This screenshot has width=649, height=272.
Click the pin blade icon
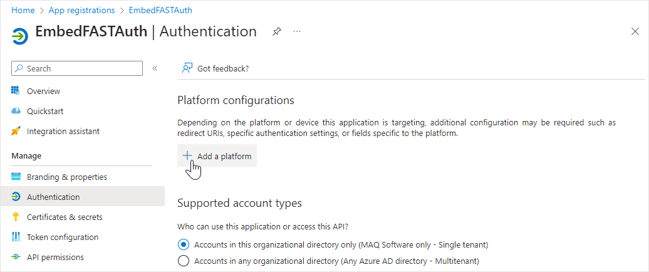click(277, 31)
